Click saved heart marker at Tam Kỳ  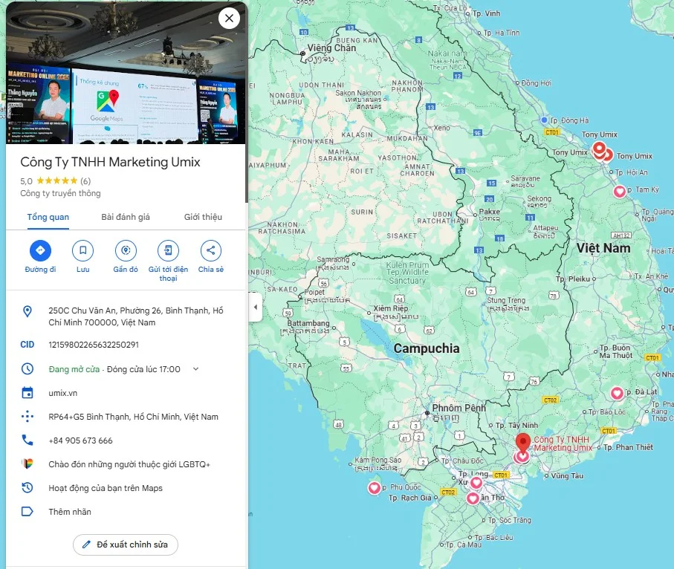pos(620,191)
